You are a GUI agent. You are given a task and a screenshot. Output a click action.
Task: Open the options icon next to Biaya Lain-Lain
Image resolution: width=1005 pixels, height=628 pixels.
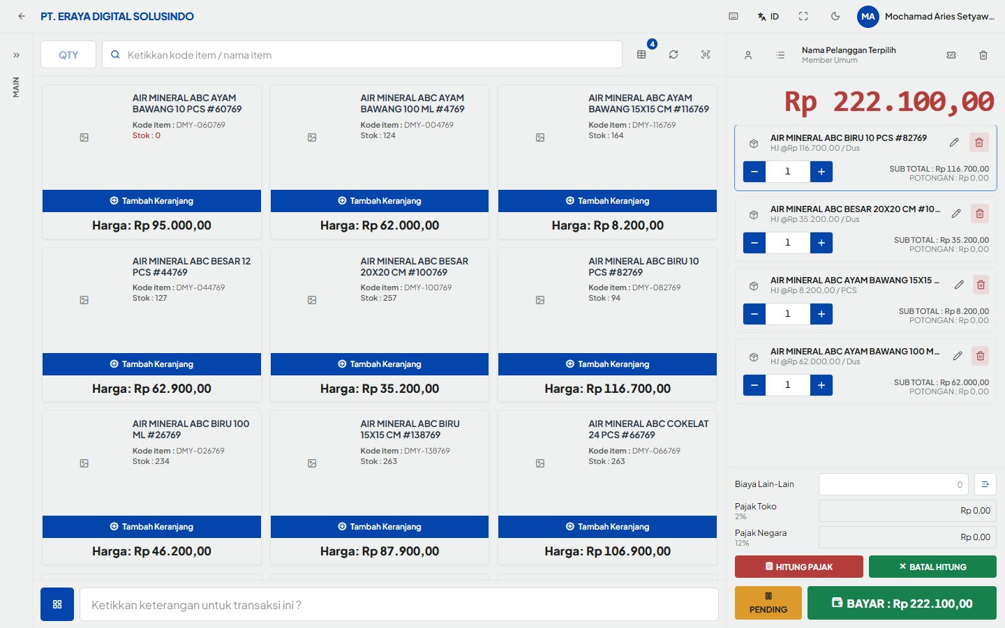tap(985, 484)
